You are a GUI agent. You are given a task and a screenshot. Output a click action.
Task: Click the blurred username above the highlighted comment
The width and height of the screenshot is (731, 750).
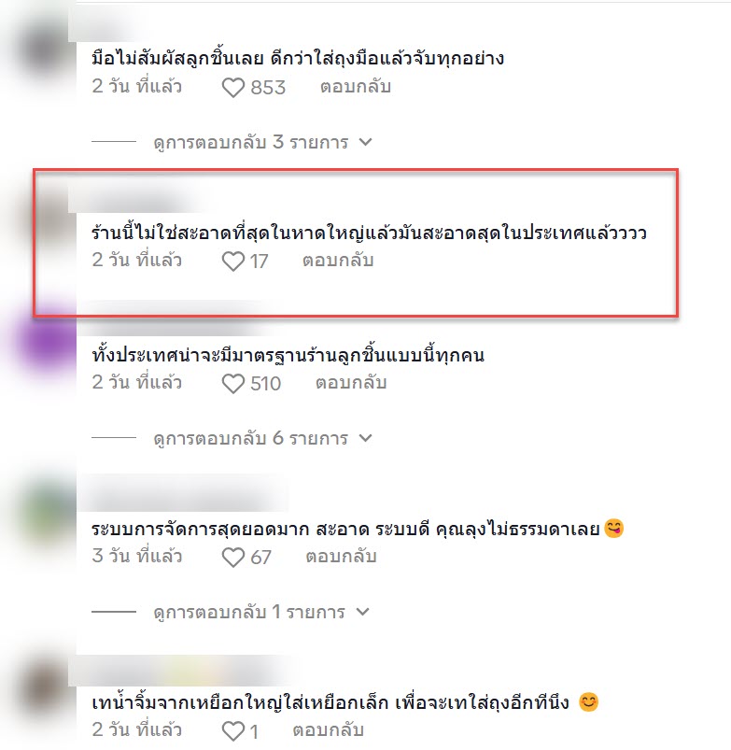click(x=139, y=199)
